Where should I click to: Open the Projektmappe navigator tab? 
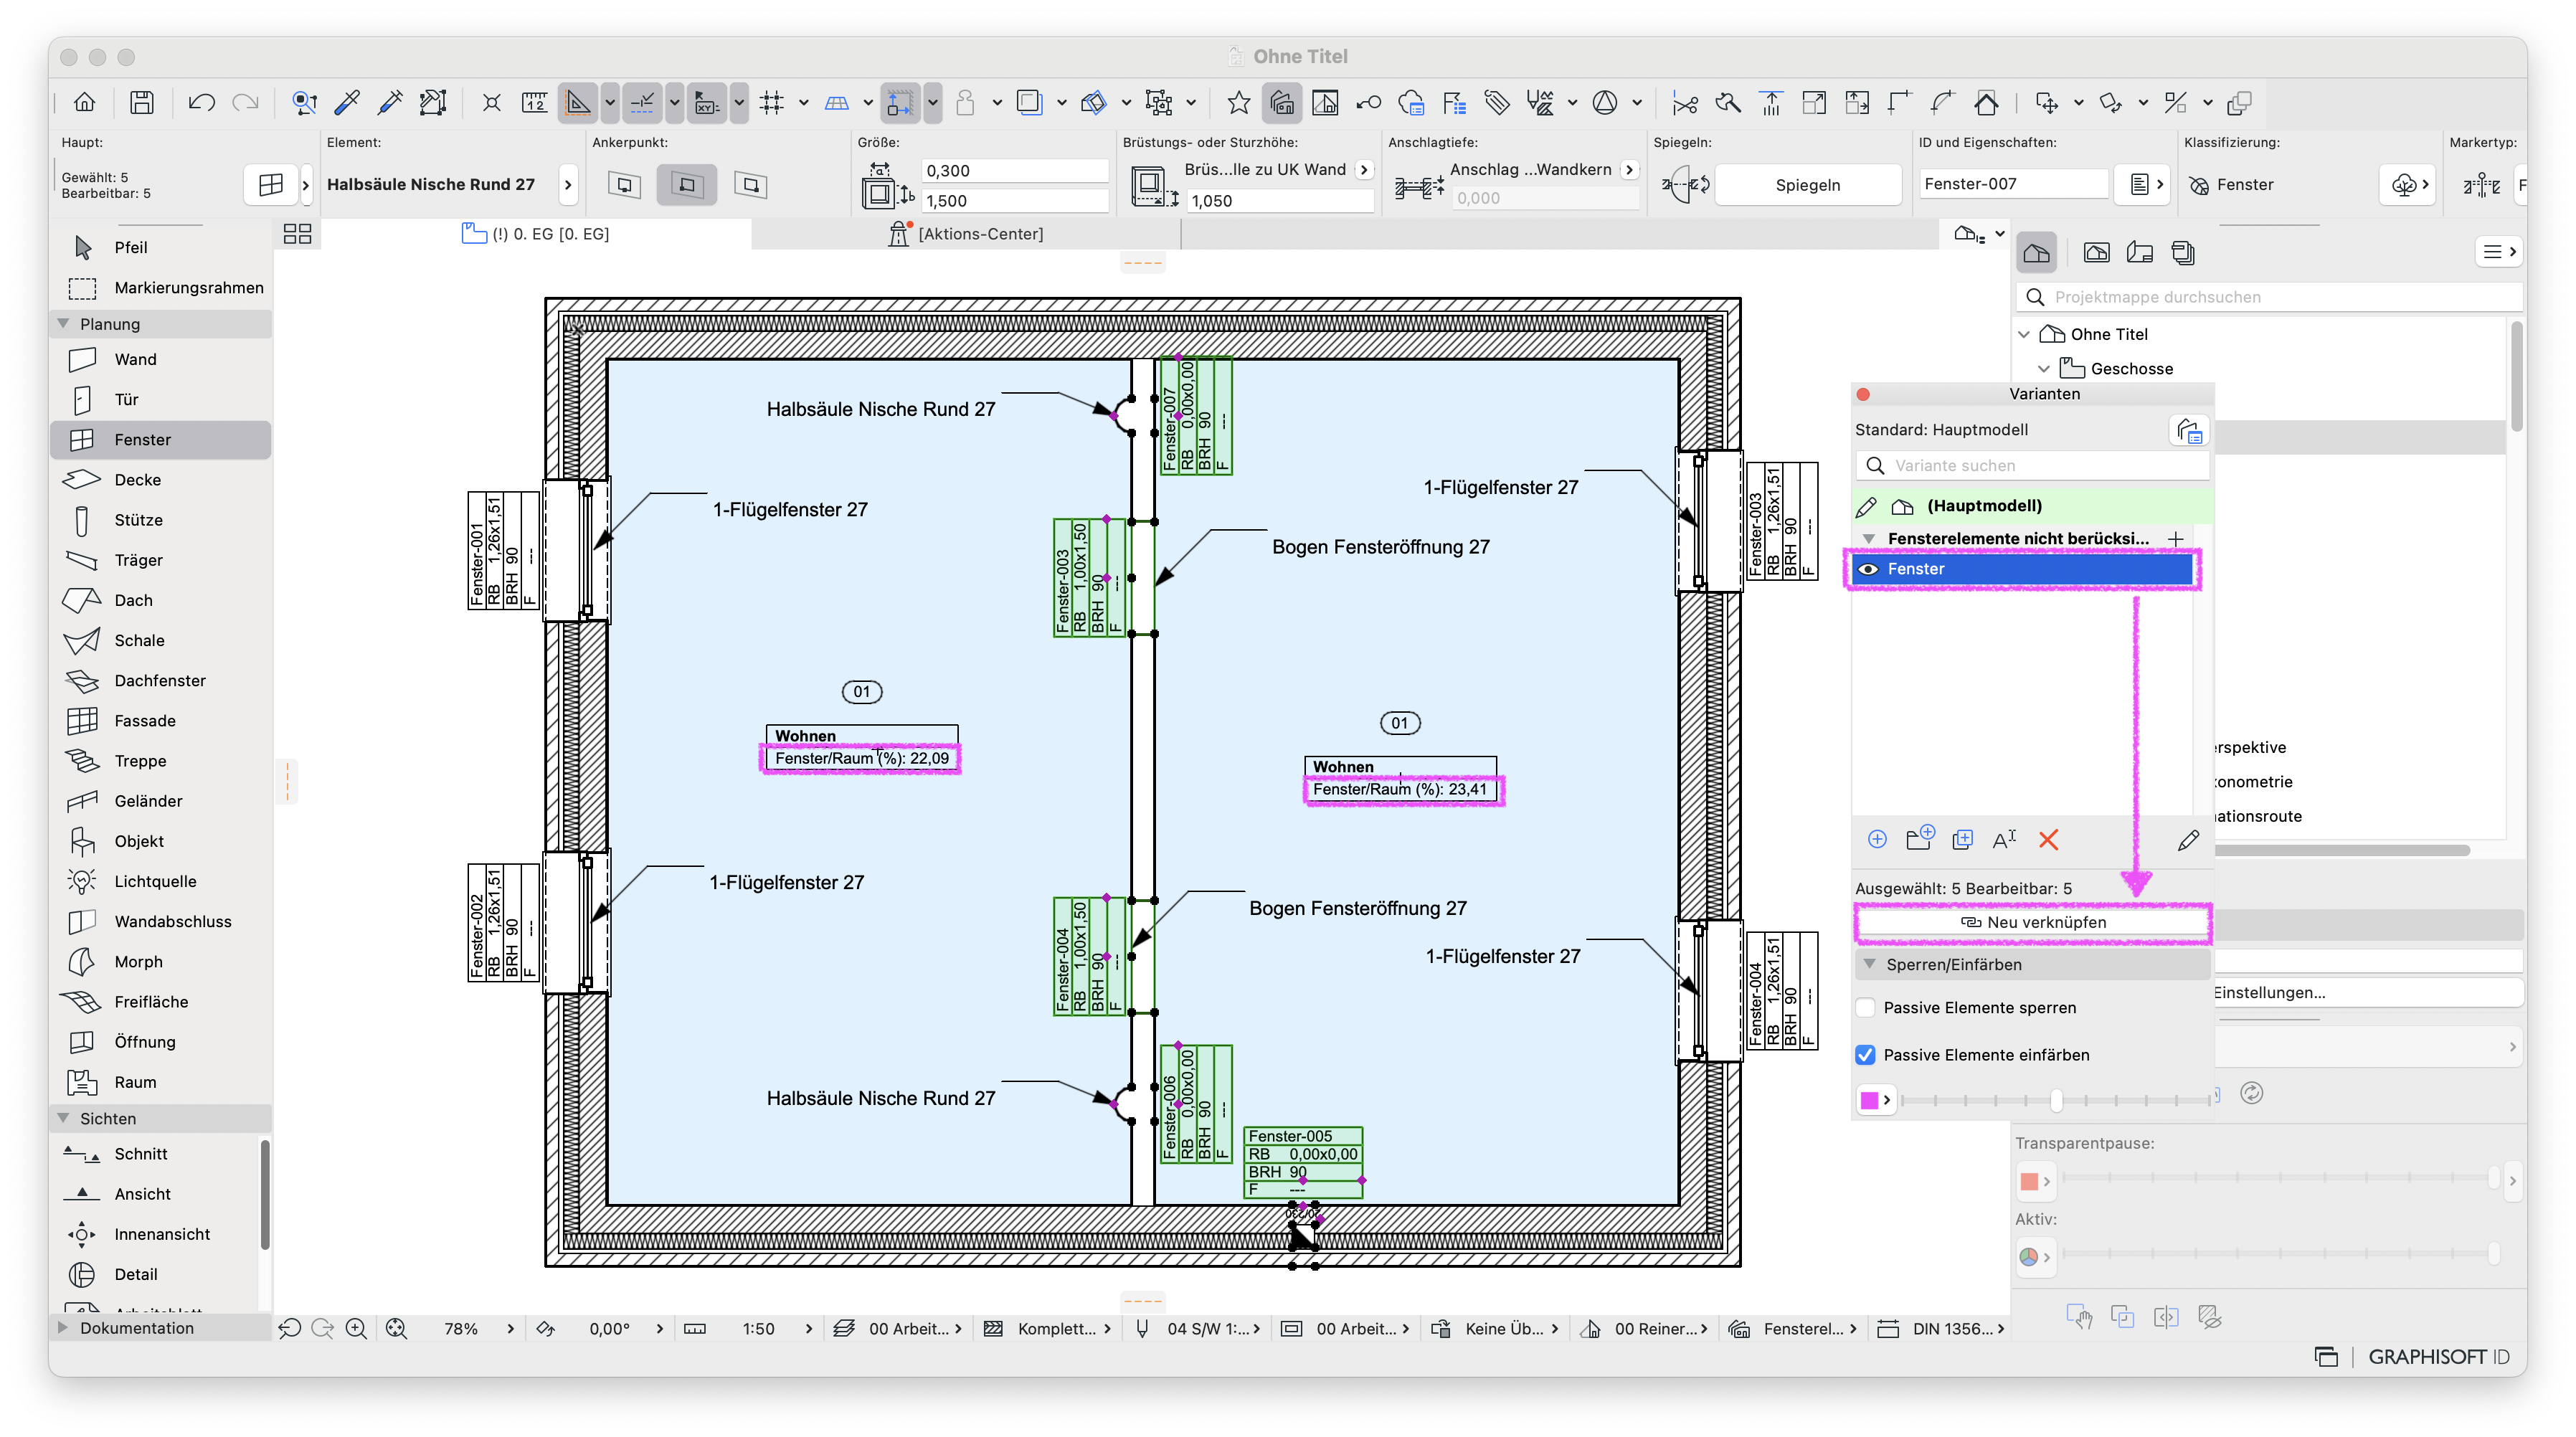click(x=2036, y=252)
